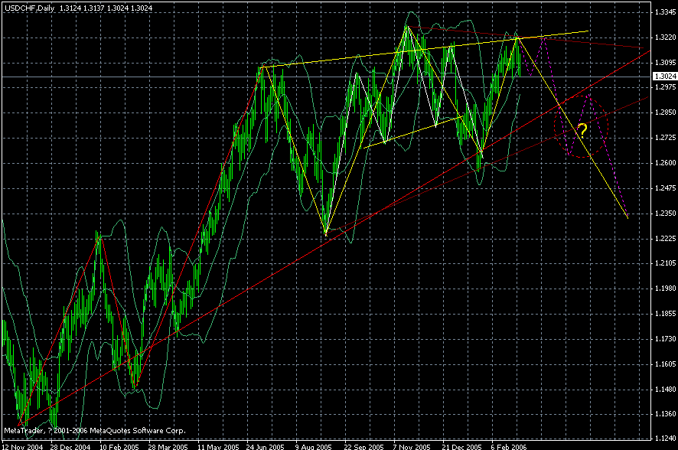Click the 1.2475 price axis label
The width and height of the screenshot is (678, 450).
[x=666, y=188]
